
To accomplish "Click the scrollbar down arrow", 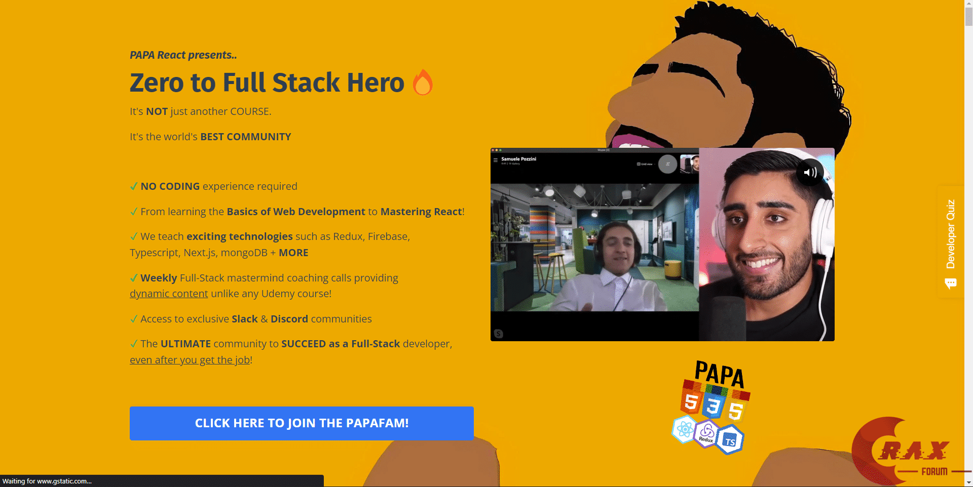I will click(x=968, y=482).
